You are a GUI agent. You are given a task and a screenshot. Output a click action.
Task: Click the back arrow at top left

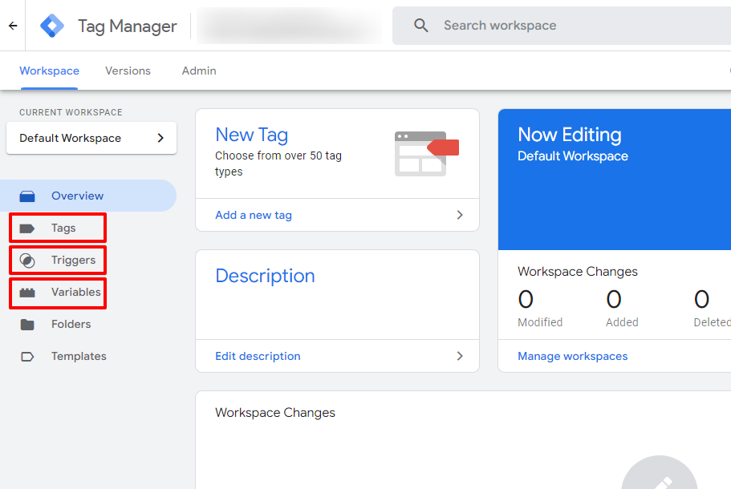pyautogui.click(x=12, y=25)
